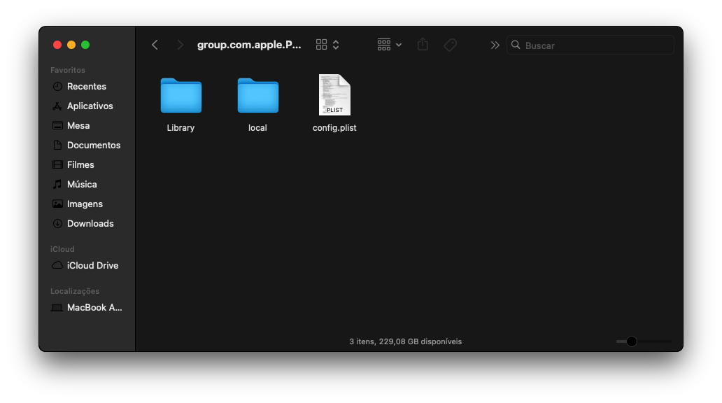
Task: Open the Library folder
Action: point(180,96)
